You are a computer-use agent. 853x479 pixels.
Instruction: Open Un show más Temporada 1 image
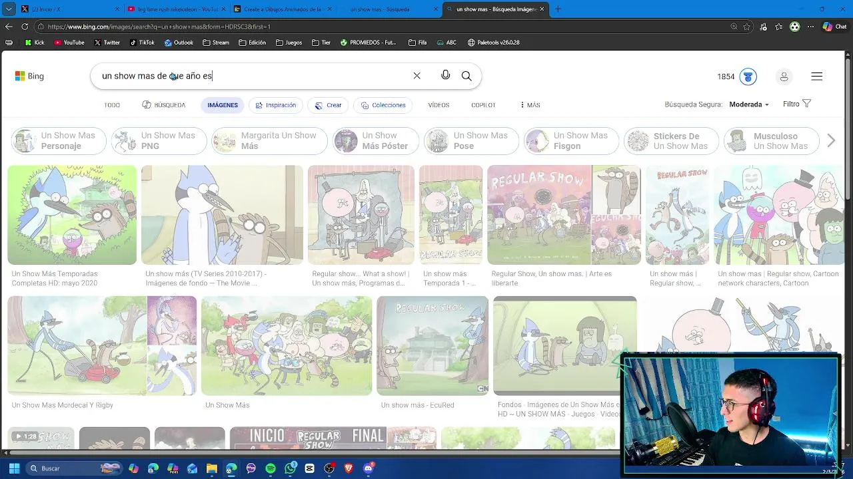pos(450,215)
